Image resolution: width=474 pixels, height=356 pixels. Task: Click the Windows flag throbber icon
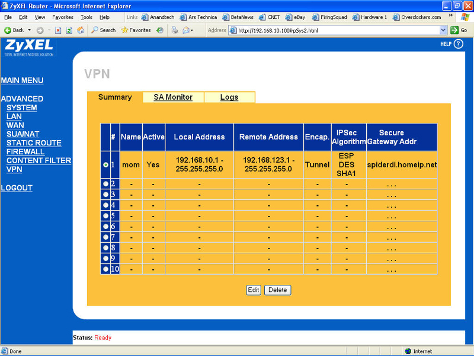[465, 17]
